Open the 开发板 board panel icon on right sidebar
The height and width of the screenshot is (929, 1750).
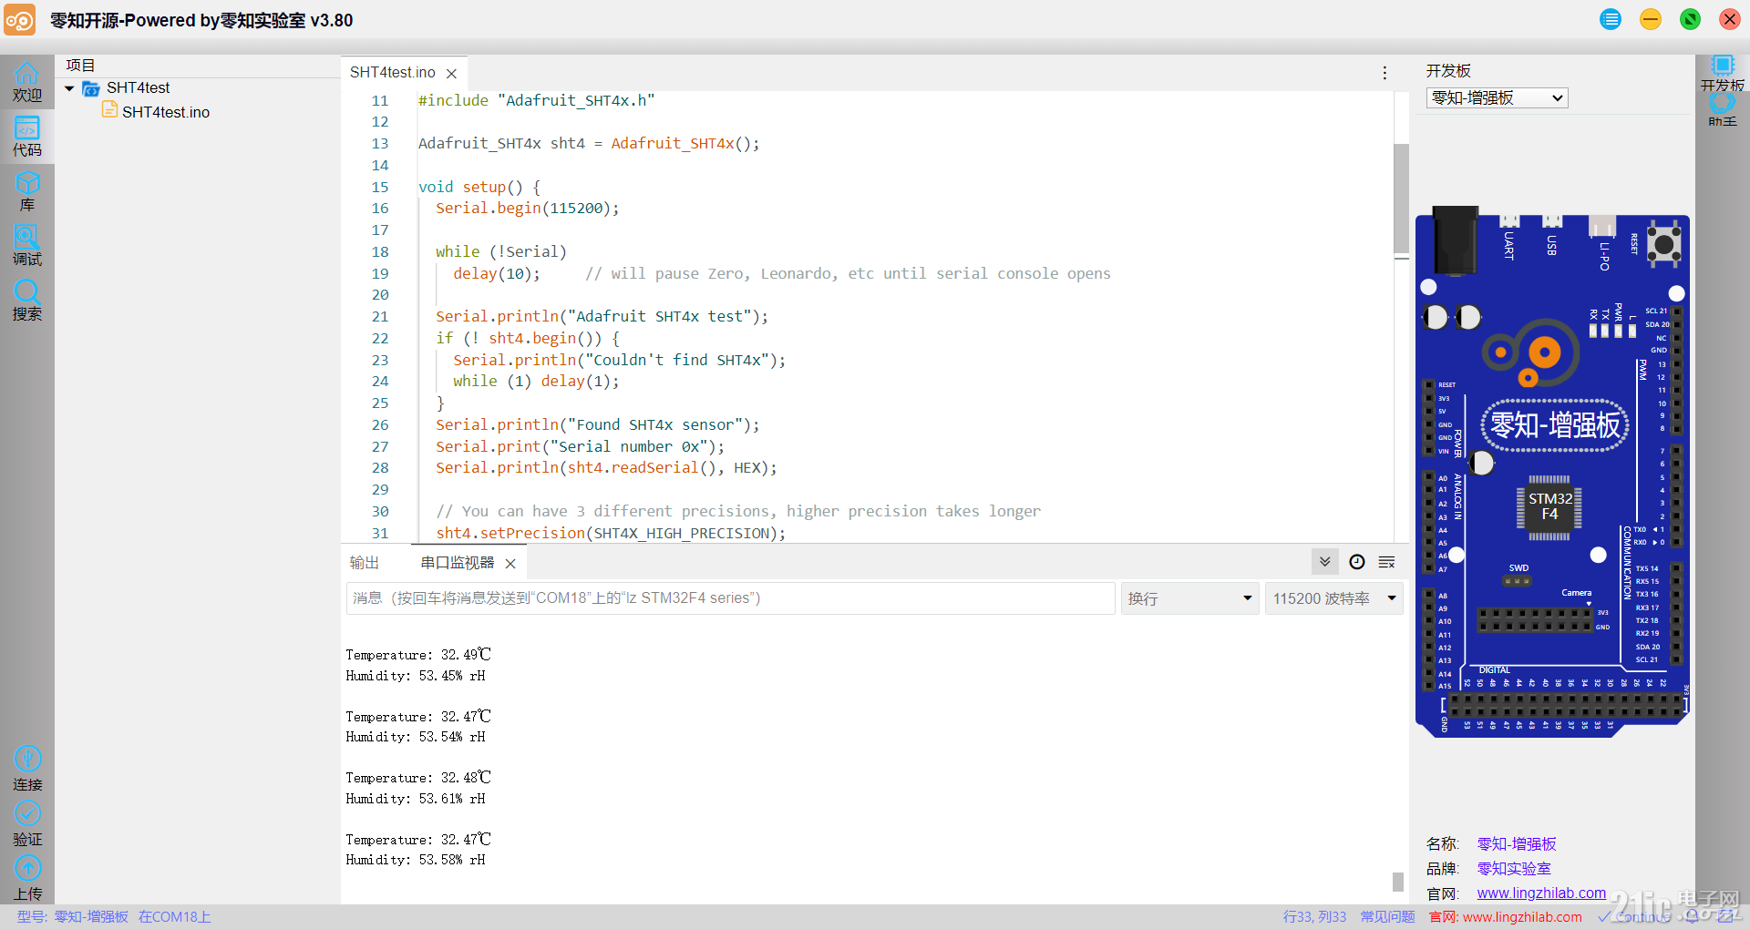click(x=1722, y=74)
